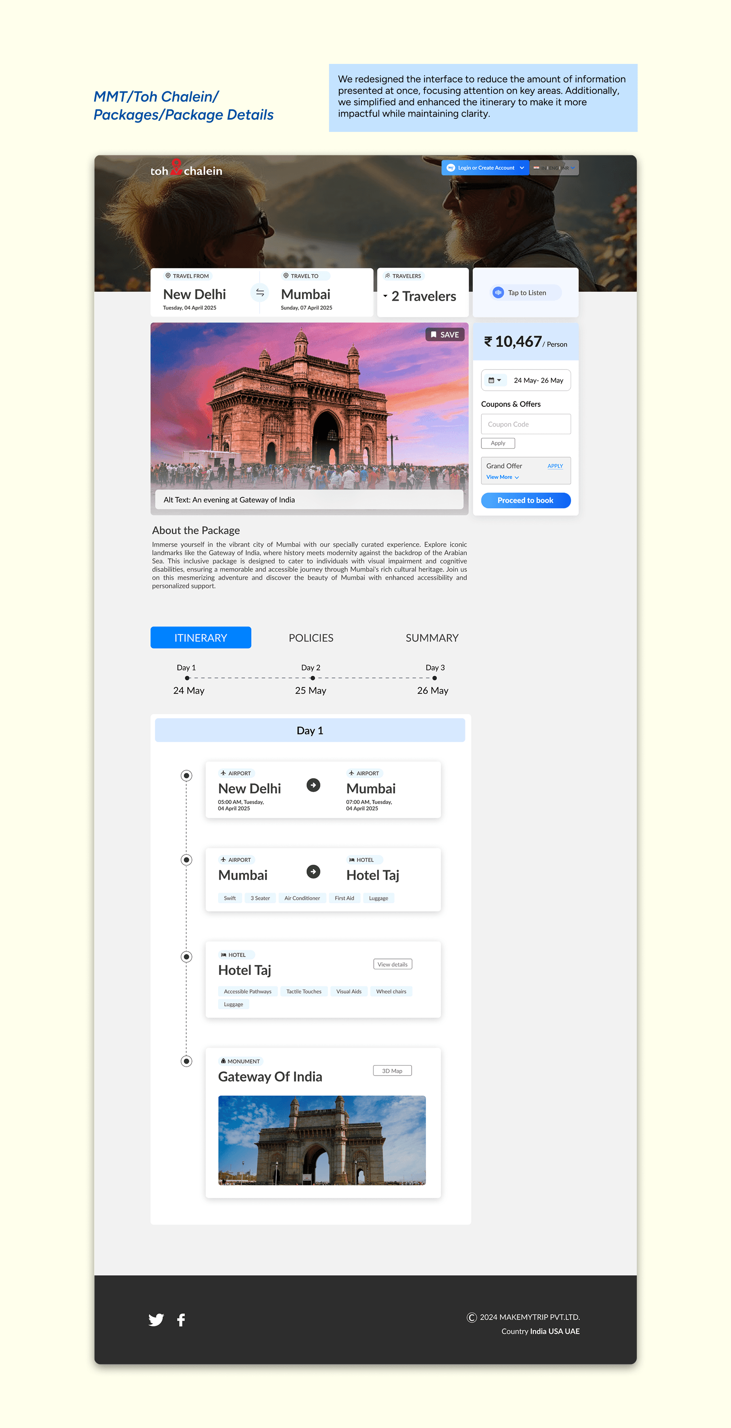Click the Wheel chairs tag
Screen dimensions: 731x1428
point(392,992)
